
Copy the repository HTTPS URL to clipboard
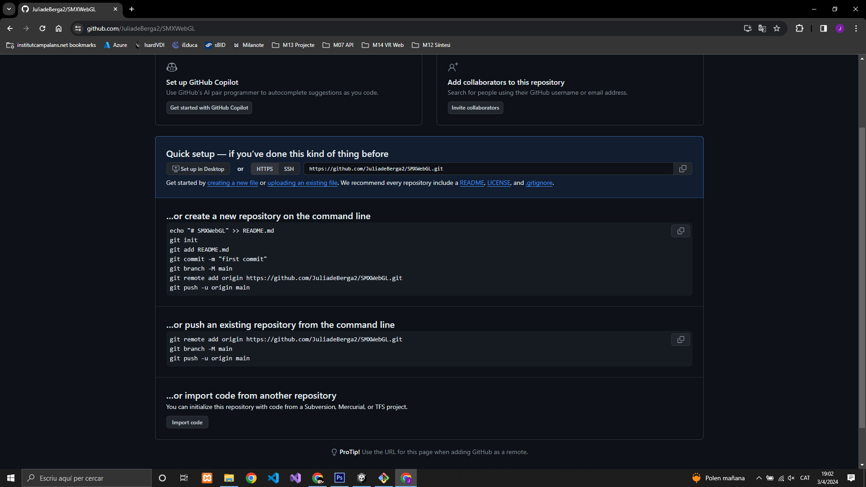pos(682,169)
